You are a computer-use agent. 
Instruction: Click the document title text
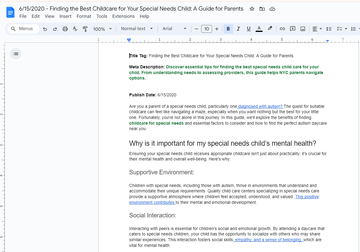point(131,9)
